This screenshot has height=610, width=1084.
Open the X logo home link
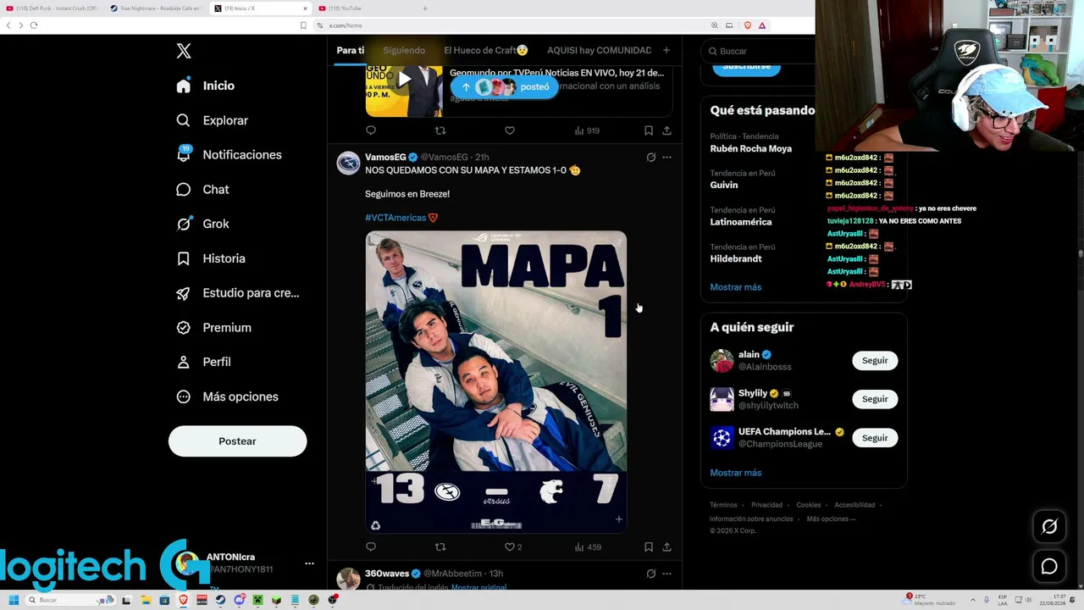pyautogui.click(x=184, y=51)
